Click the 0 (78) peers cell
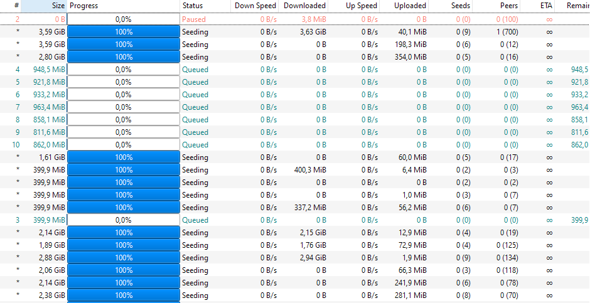 pyautogui.click(x=509, y=282)
